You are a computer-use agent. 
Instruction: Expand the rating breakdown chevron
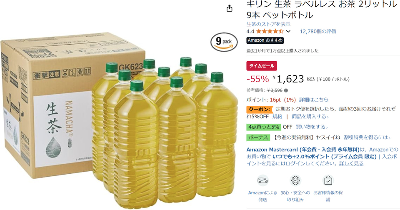(x=288, y=31)
